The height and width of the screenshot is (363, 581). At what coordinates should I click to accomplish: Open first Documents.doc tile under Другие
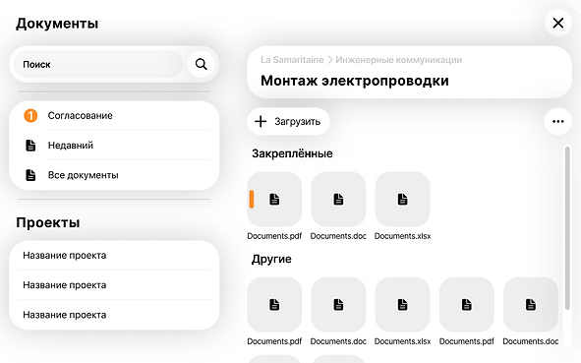(x=338, y=304)
